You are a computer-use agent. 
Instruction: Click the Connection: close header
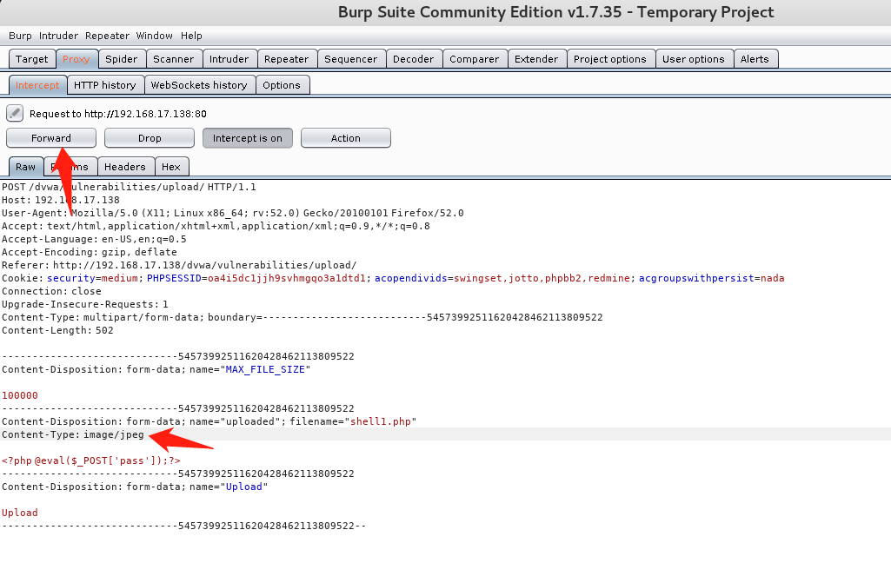[51, 291]
